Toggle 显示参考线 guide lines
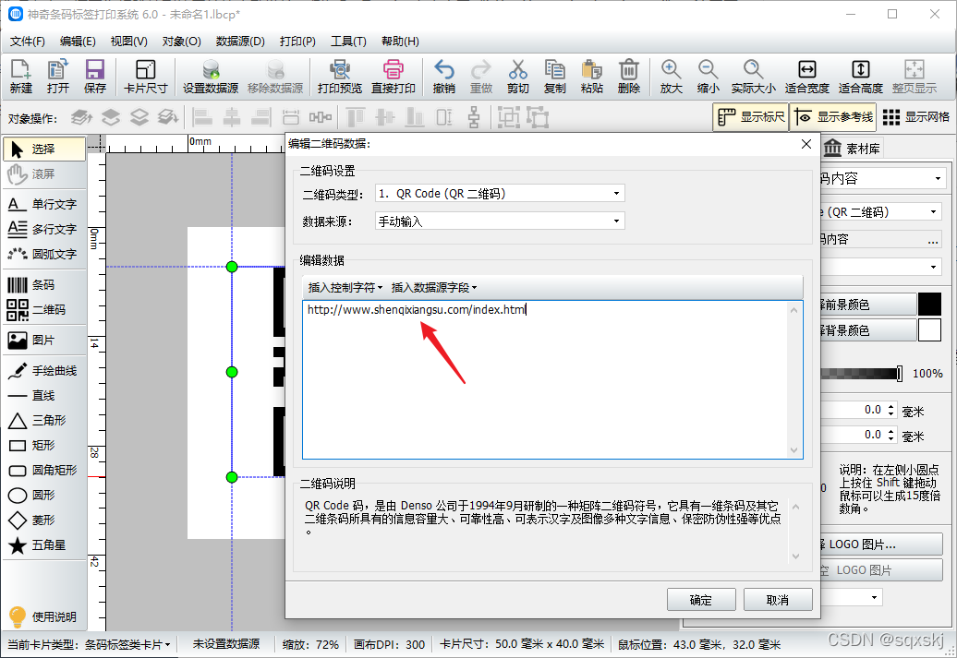The image size is (957, 658). pyautogui.click(x=834, y=117)
